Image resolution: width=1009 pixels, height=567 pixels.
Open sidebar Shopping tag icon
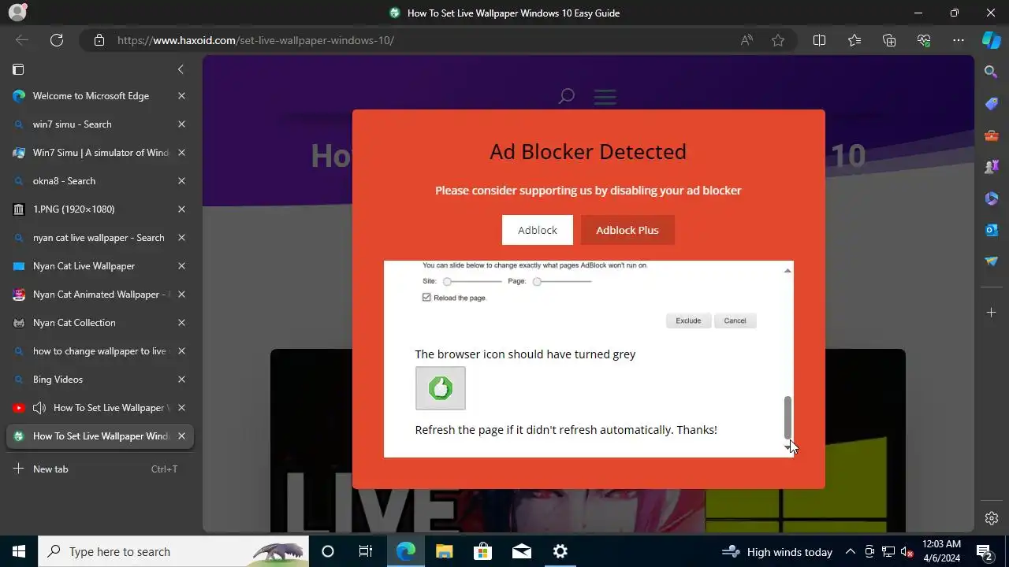click(x=992, y=104)
